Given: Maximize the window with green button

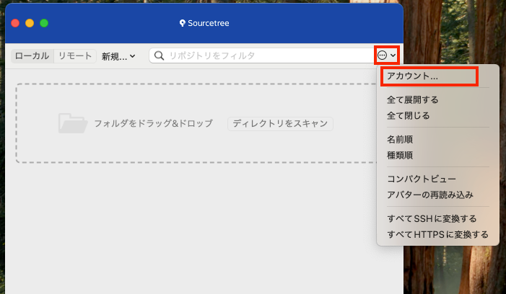Looking at the screenshot, I should [x=44, y=23].
